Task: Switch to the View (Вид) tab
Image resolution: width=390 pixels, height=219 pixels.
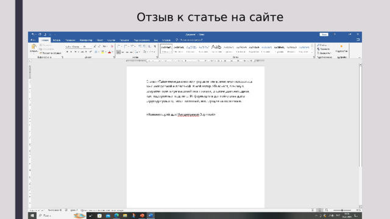Action: (156, 40)
